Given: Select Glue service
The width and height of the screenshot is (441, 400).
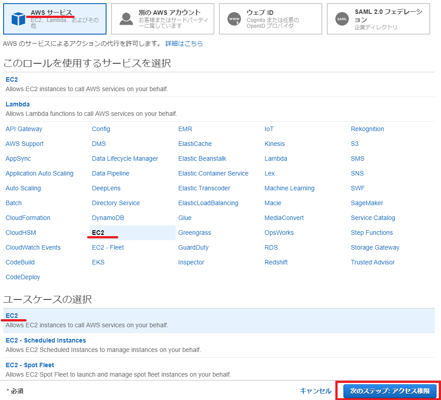Looking at the screenshot, I should pyautogui.click(x=185, y=218).
